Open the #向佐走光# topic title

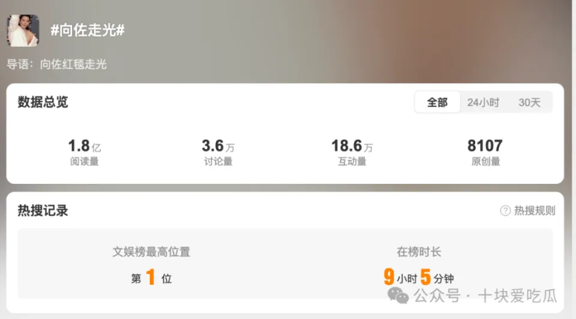(x=88, y=30)
